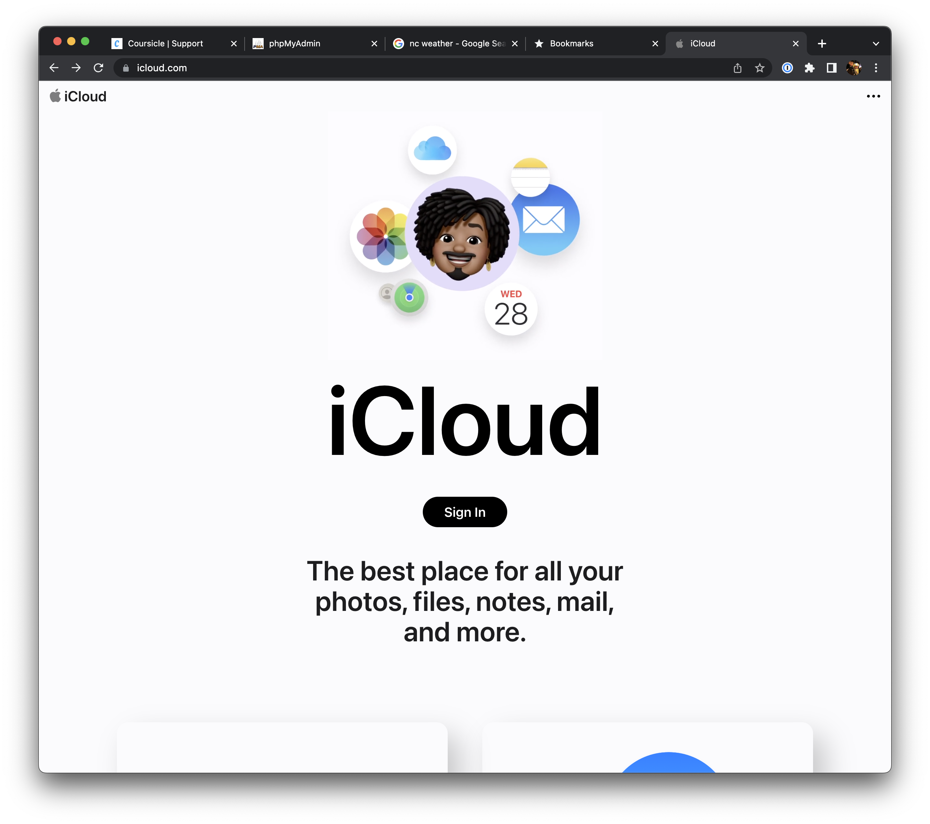This screenshot has width=930, height=824.
Task: Open the Extensions puzzle icon
Action: tap(810, 68)
